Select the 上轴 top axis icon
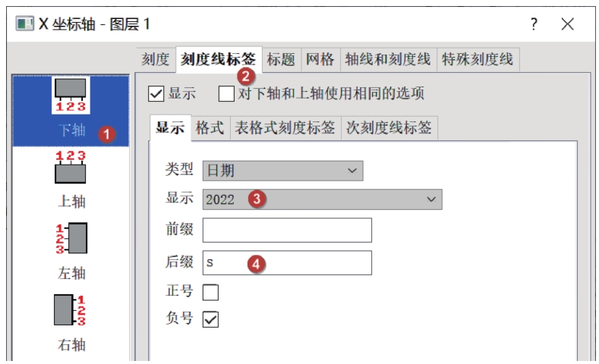The image size is (599, 364). click(71, 167)
